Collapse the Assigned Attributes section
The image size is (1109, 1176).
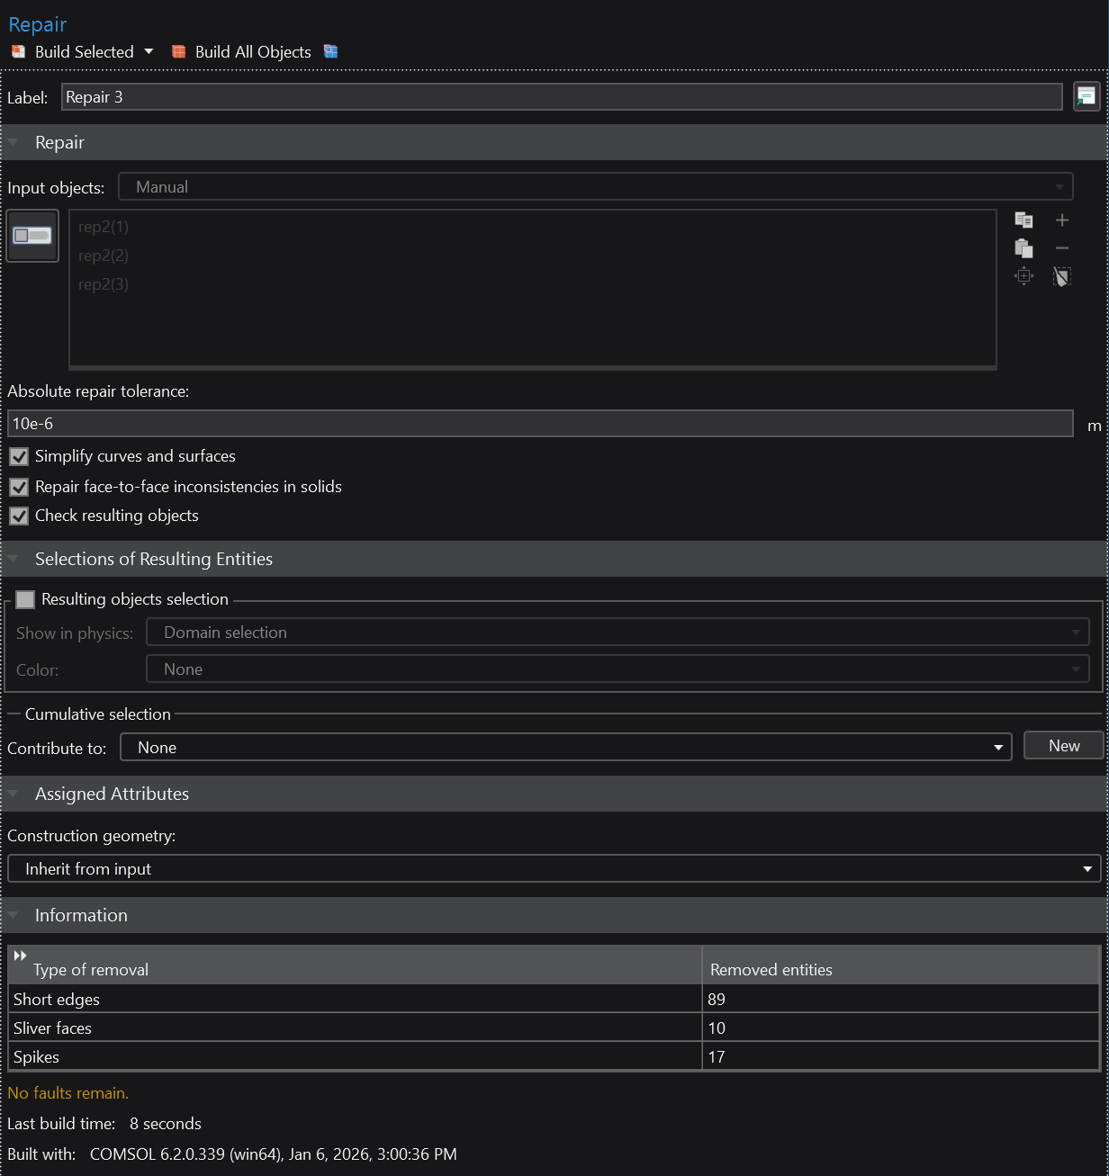(x=14, y=794)
